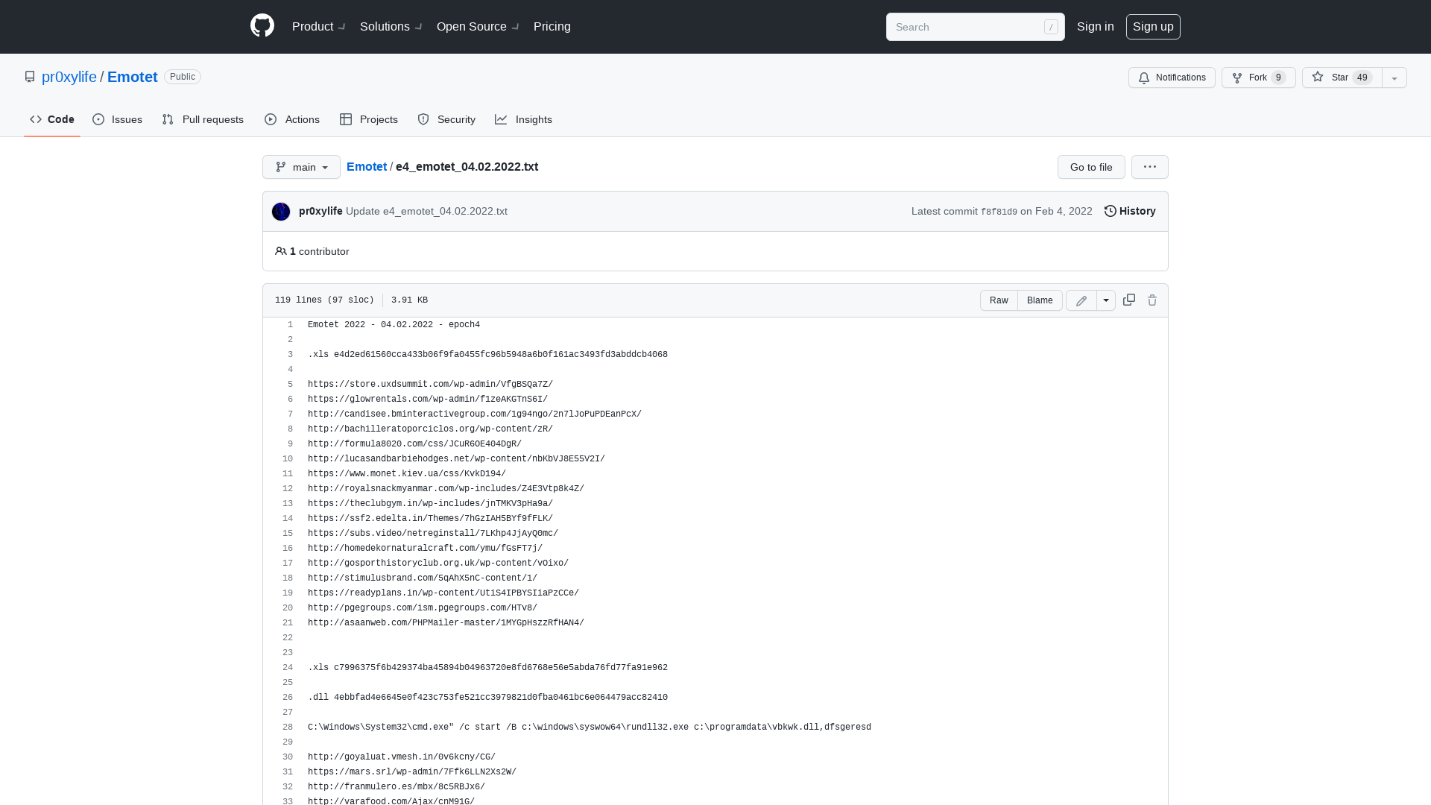Click the glowrentals.com URL line
The width and height of the screenshot is (1431, 805).
tap(428, 400)
